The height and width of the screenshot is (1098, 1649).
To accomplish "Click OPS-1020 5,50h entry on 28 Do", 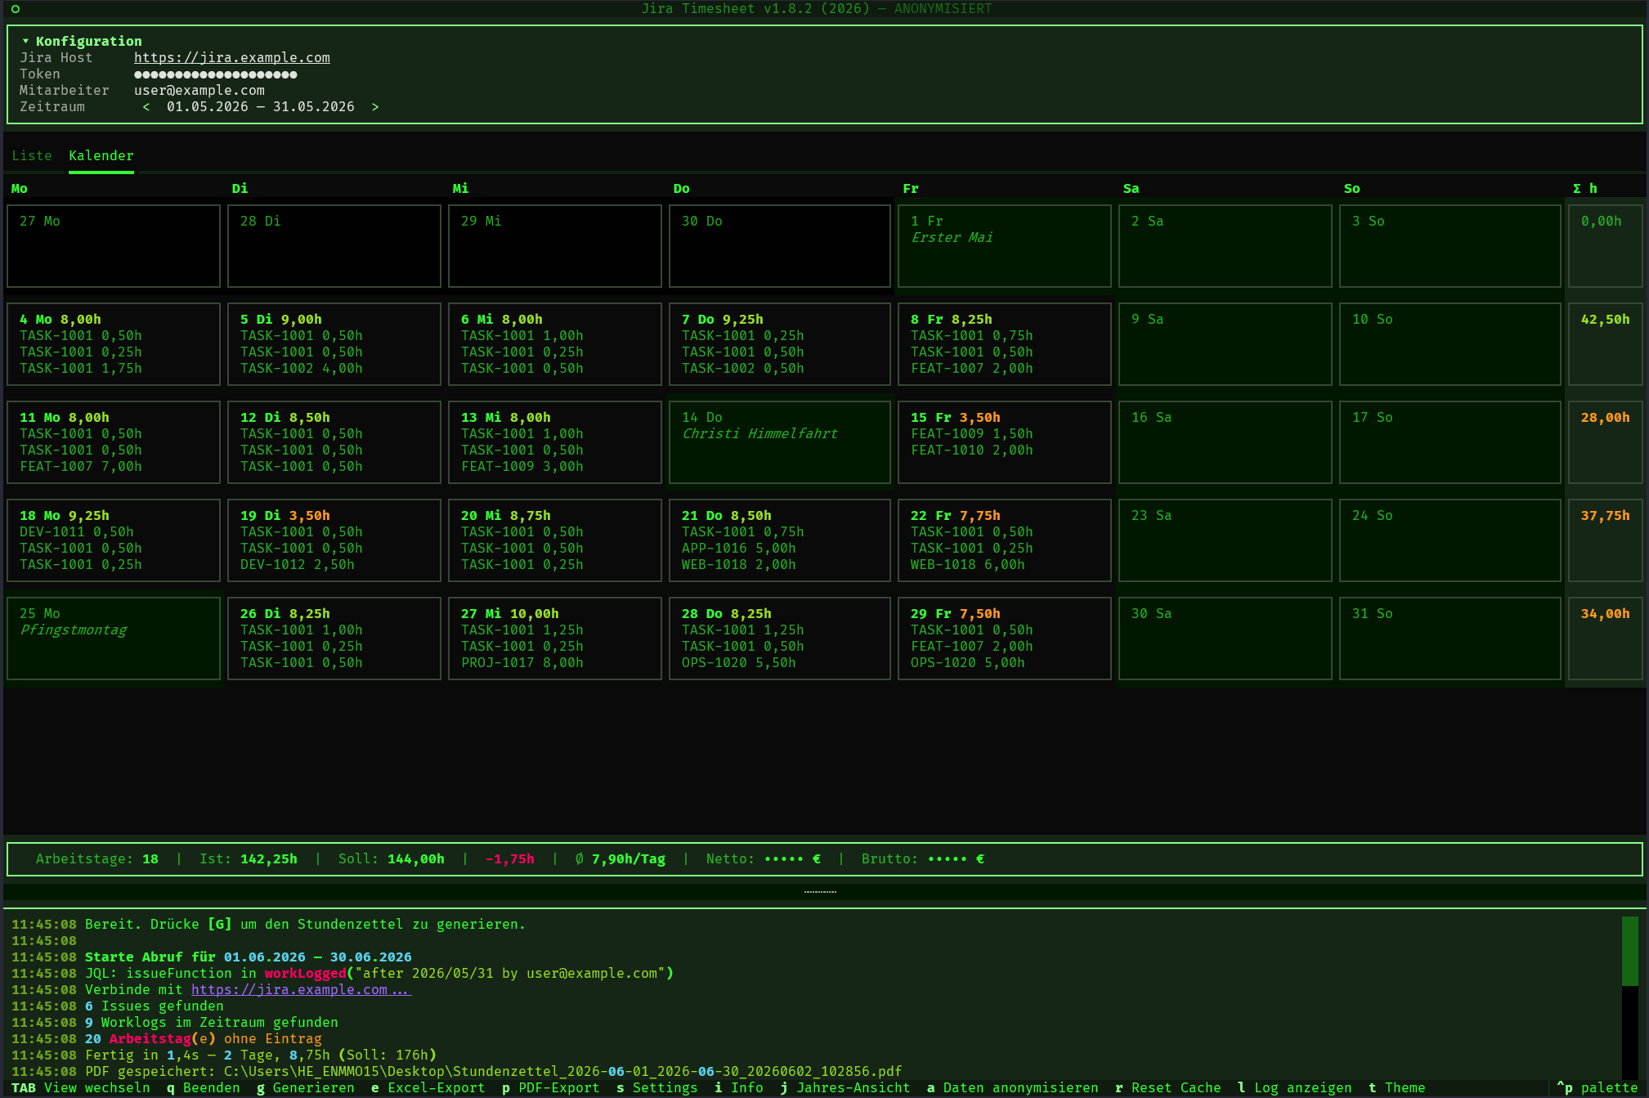I will tap(739, 663).
